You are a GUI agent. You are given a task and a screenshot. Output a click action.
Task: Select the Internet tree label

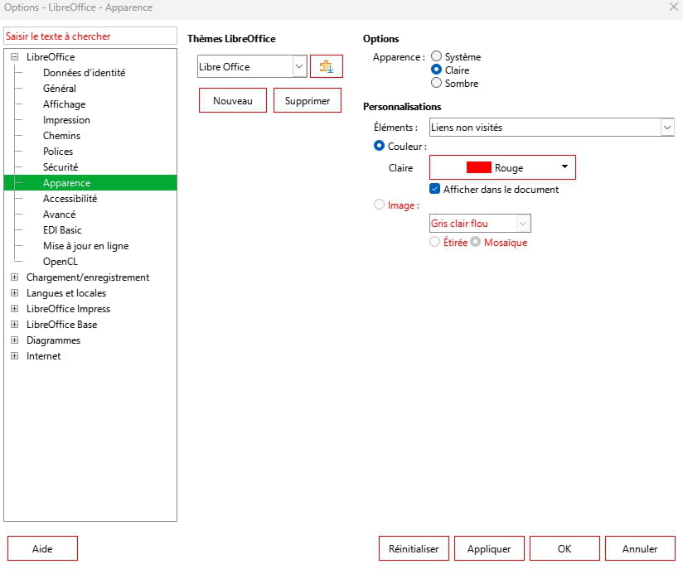pyautogui.click(x=43, y=355)
